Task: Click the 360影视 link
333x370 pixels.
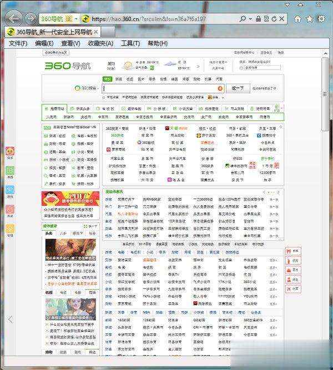Action: 146,143
